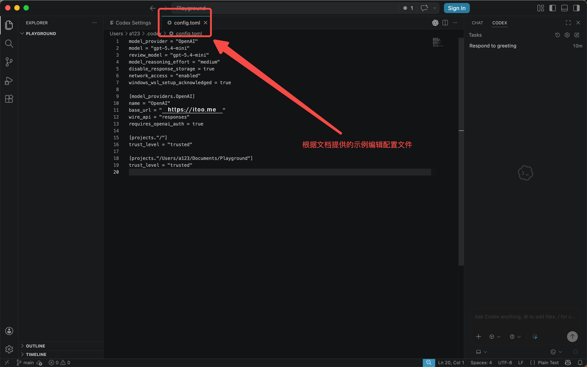Viewport: 587px width, 367px height.
Task: Click into the Ask Codex input field
Action: tap(526, 317)
